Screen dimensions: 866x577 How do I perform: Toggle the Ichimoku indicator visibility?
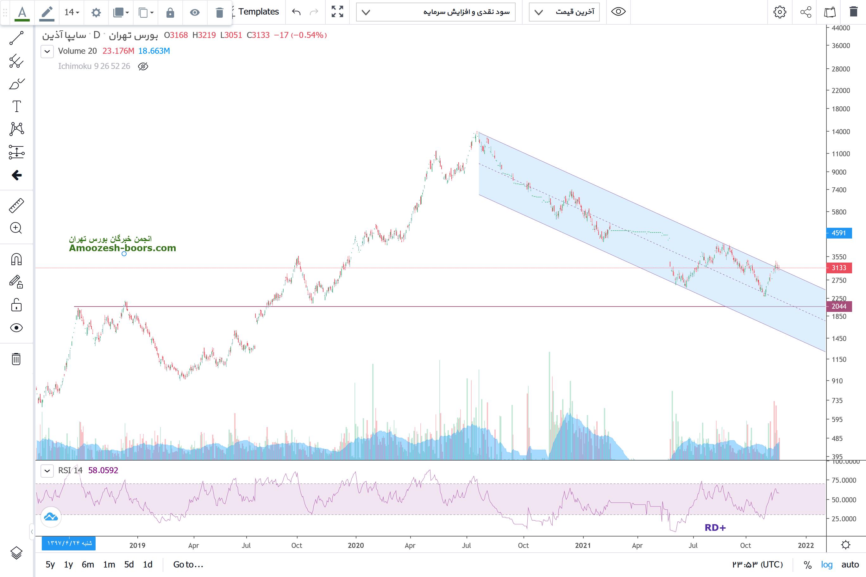pyautogui.click(x=143, y=66)
